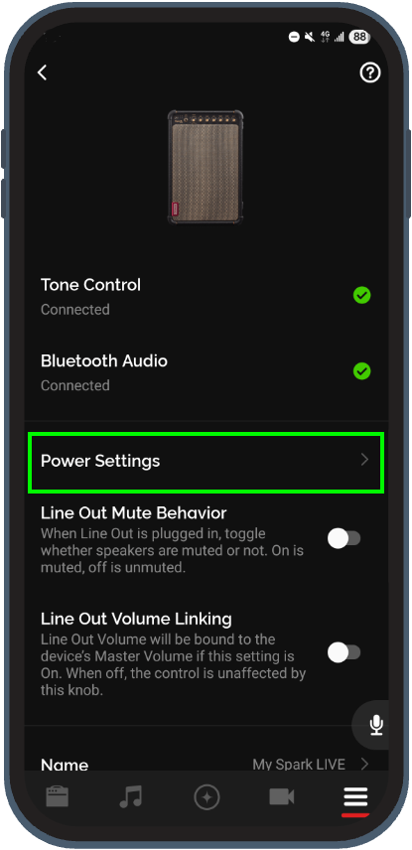Viewport: 412px width, 850px height.
Task: Open the compass explore tab
Action: click(x=206, y=797)
